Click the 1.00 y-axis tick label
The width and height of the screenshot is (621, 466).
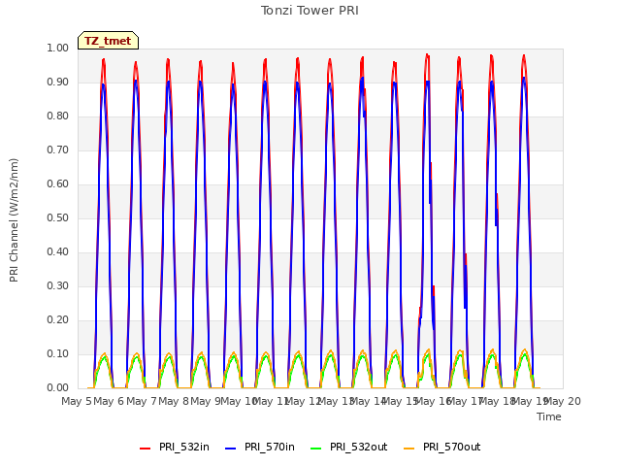[x=58, y=48]
